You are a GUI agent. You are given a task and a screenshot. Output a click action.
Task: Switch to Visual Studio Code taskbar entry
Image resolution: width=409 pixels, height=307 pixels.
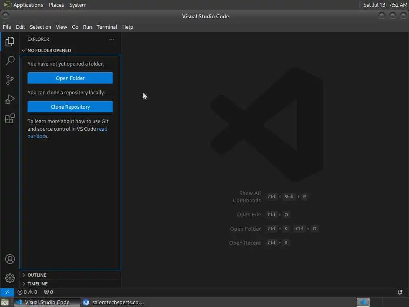[47, 302]
